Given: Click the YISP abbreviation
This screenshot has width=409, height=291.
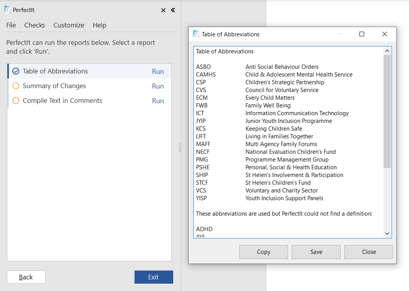Looking at the screenshot, I should [201, 198].
